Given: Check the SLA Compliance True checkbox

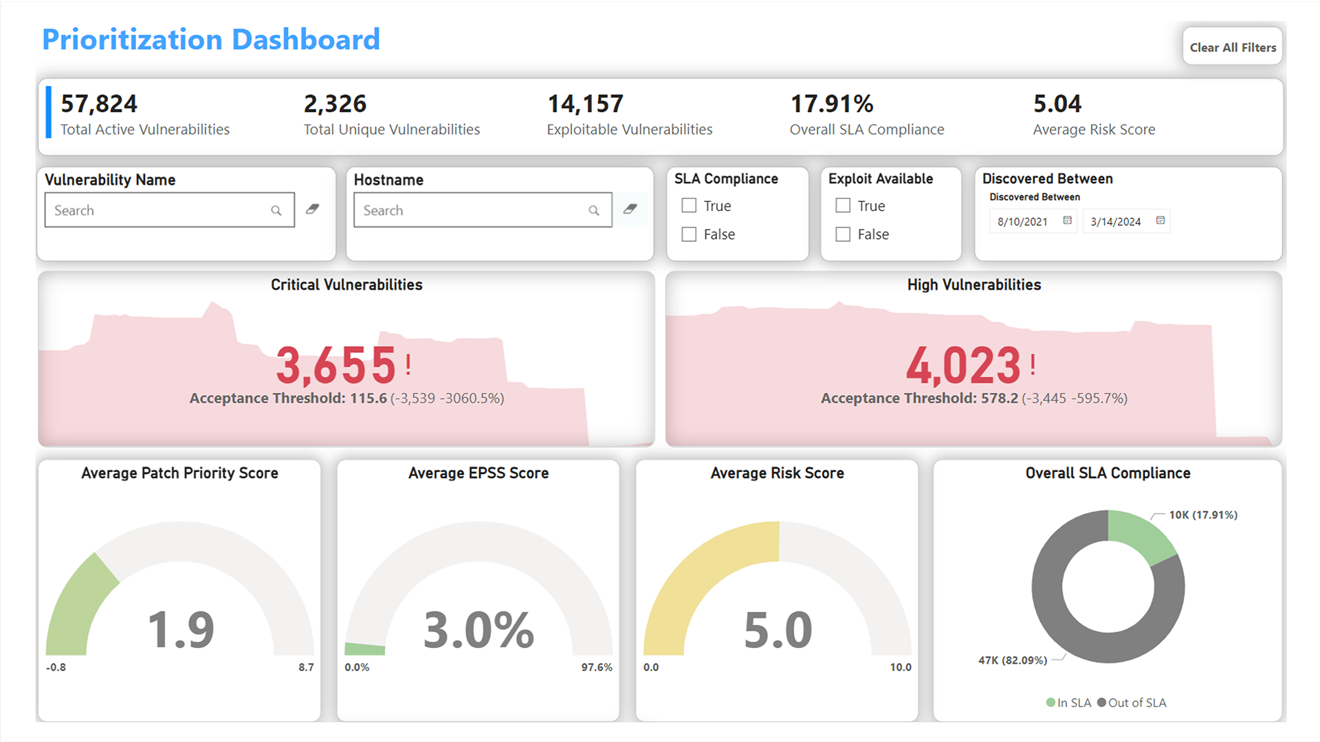Looking at the screenshot, I should [689, 205].
